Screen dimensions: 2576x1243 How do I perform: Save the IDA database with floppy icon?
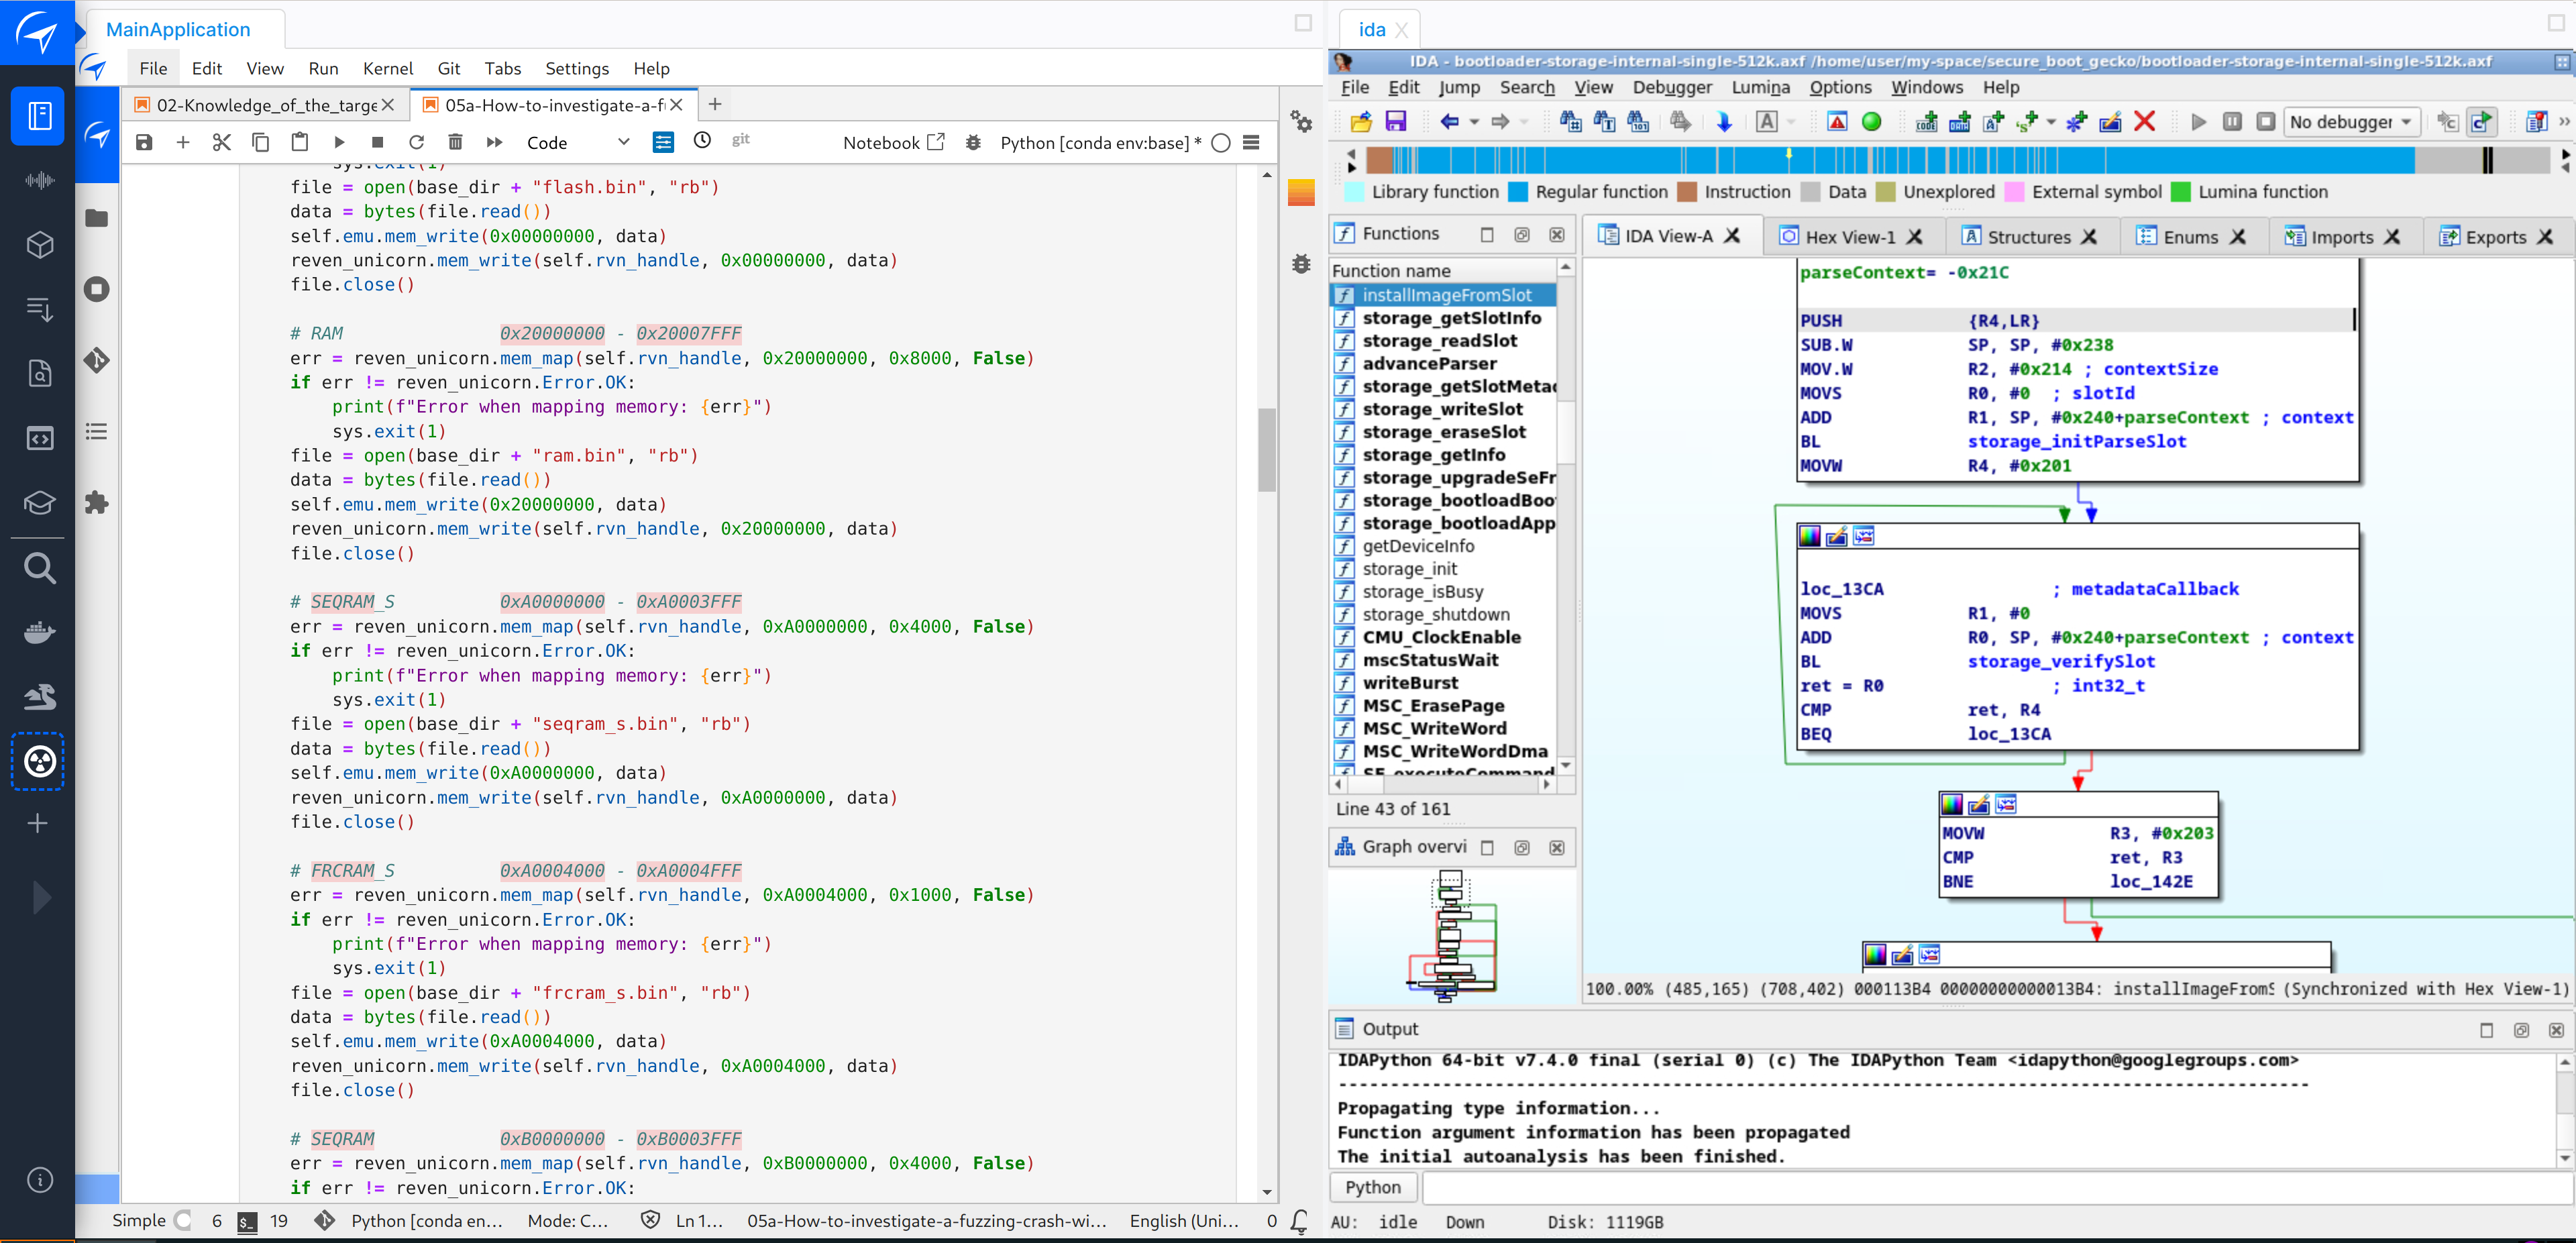(x=1396, y=122)
